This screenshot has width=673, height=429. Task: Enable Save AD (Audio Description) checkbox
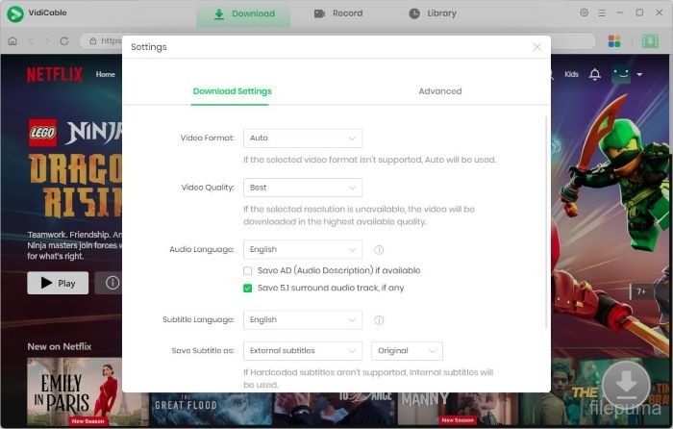248,271
